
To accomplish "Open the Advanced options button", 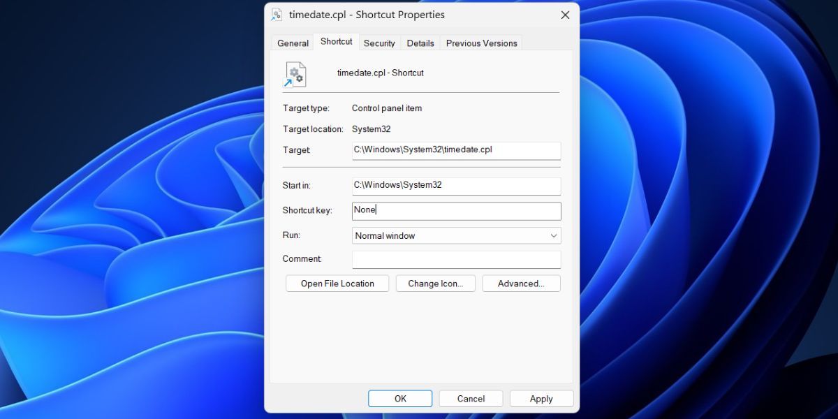I will (521, 284).
